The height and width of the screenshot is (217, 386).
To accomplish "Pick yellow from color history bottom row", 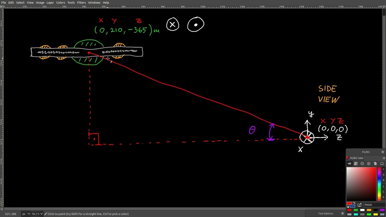I will [375, 214].
